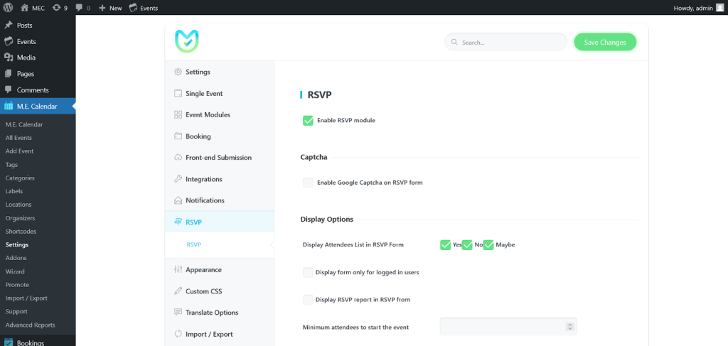
Task: Click the M.E. Calendar calendar icon
Action: 9,106
